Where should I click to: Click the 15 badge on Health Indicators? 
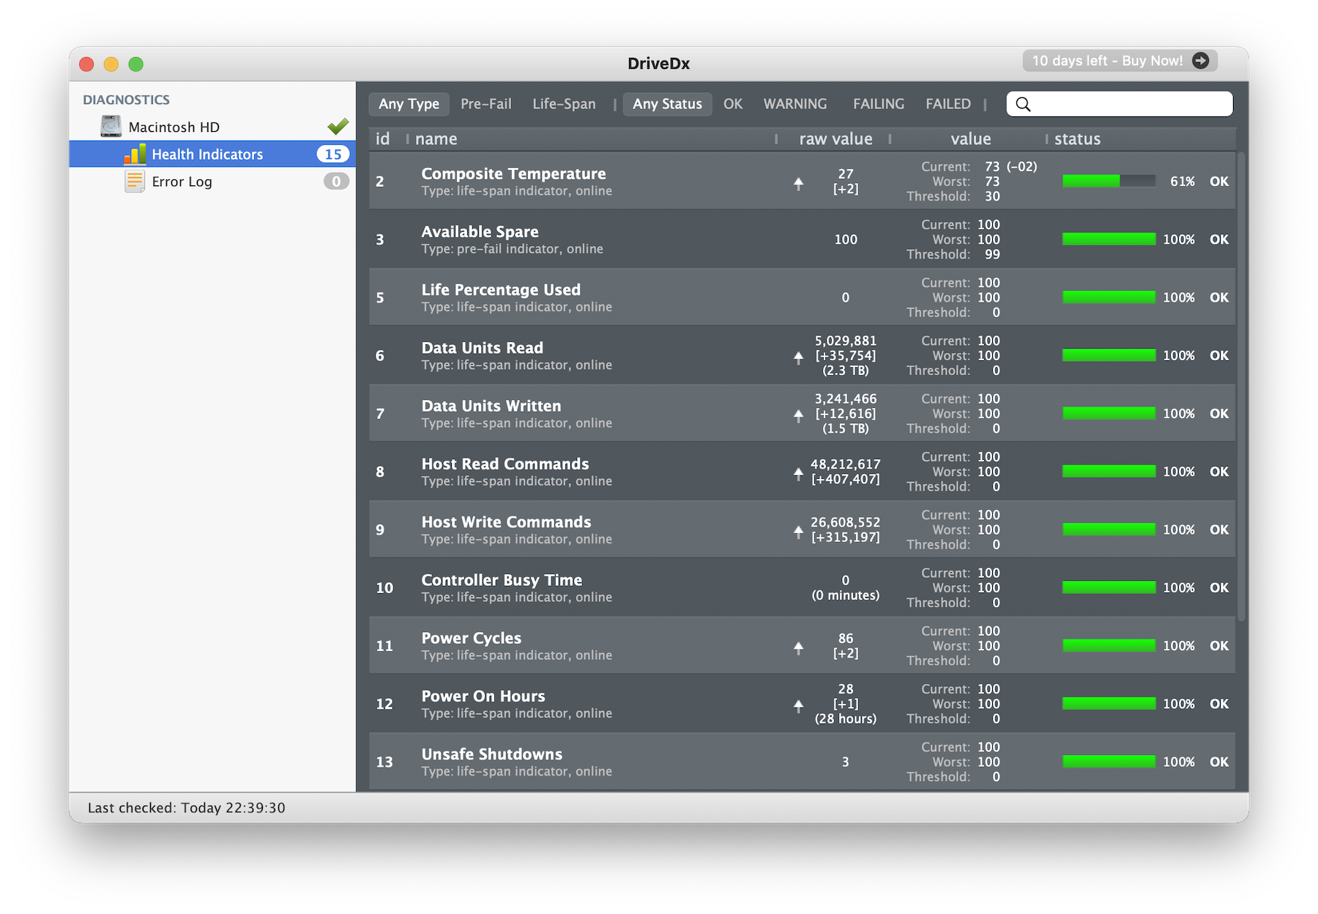click(332, 154)
